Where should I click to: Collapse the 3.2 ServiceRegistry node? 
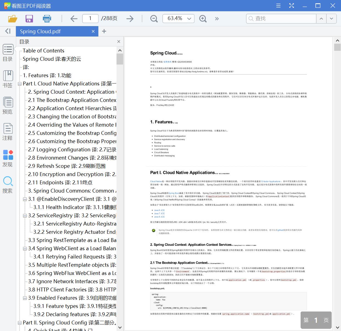(25, 216)
